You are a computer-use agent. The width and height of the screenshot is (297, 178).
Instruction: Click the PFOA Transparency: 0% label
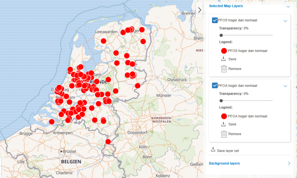tap(234, 94)
